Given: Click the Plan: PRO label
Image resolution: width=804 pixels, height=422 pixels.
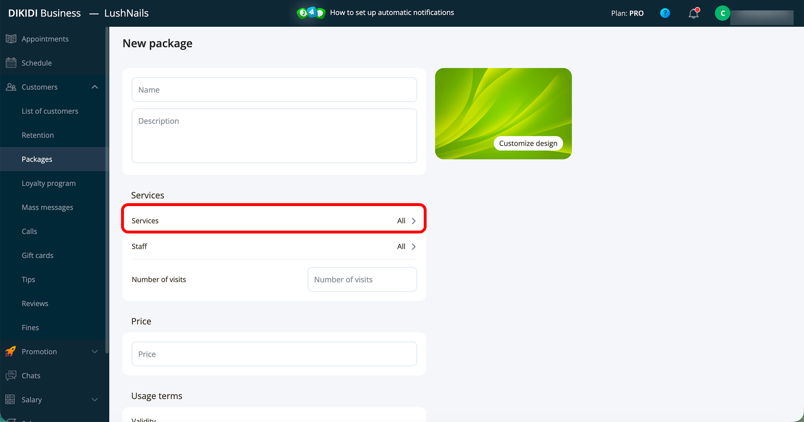Looking at the screenshot, I should (x=627, y=13).
